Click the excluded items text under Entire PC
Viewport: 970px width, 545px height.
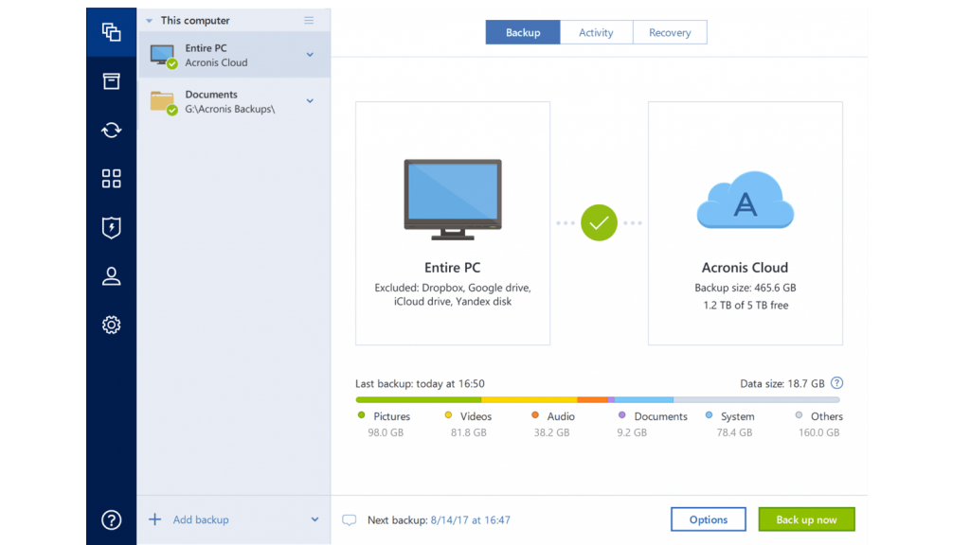click(x=453, y=295)
